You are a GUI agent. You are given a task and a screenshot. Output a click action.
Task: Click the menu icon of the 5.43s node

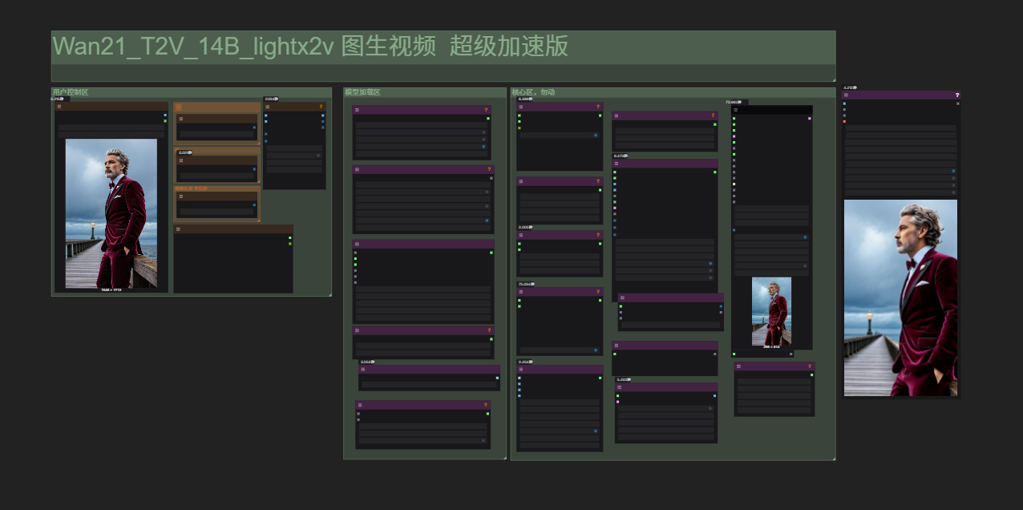tap(620, 387)
